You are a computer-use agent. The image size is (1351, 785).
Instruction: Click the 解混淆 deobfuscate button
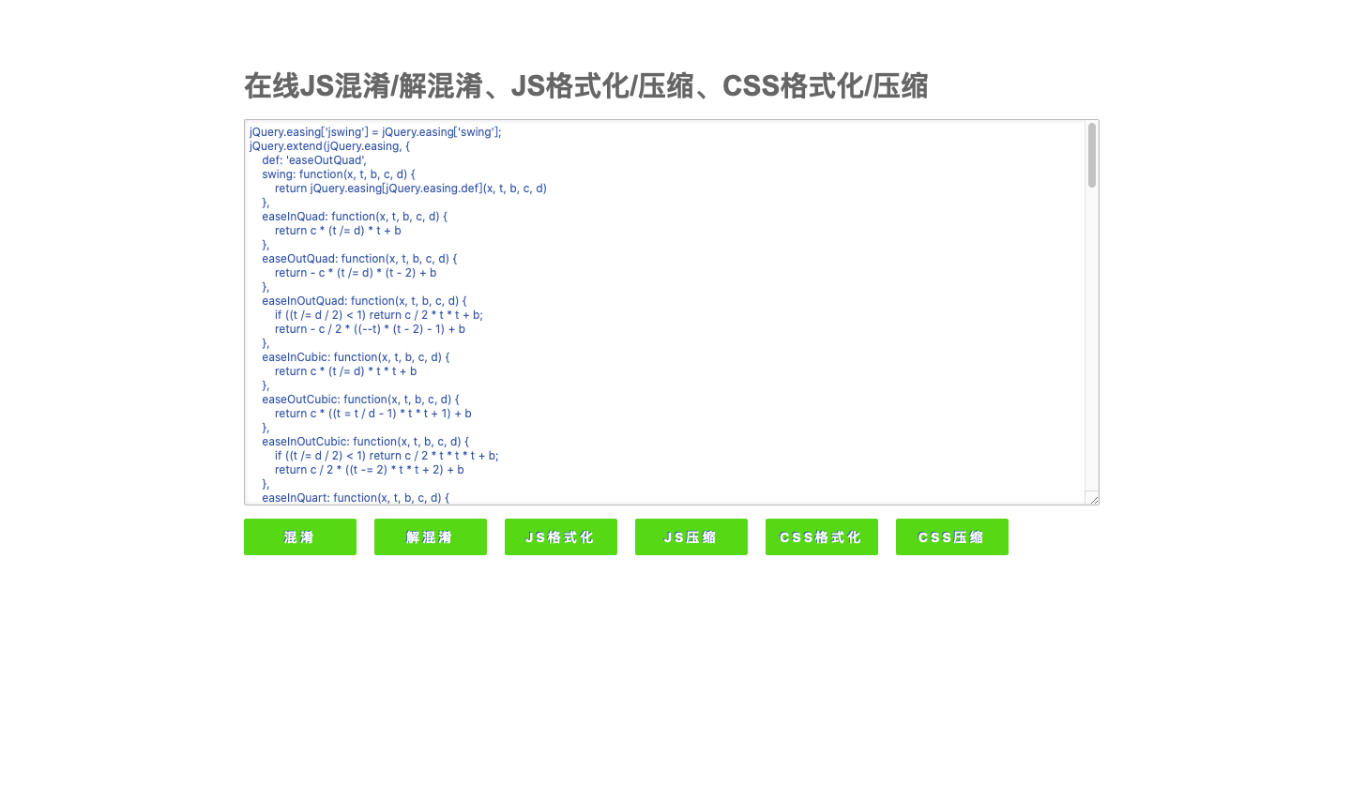(x=431, y=537)
